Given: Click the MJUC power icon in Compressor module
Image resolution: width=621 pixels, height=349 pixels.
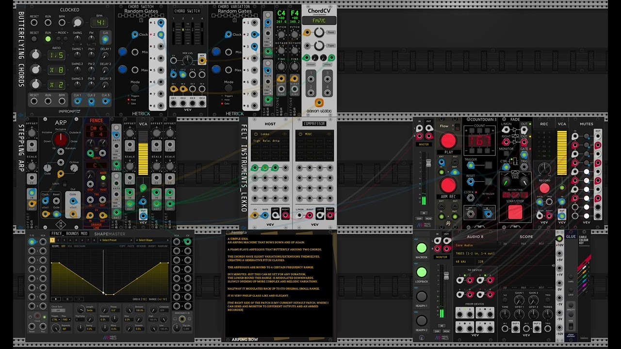Looking at the screenshot, I should tap(300, 134).
